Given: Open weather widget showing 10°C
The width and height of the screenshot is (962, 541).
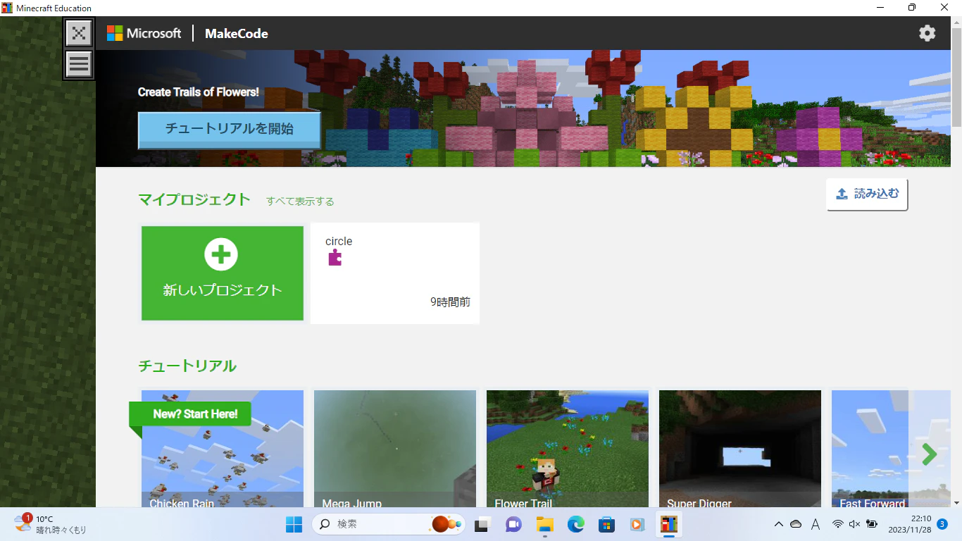Looking at the screenshot, I should pyautogui.click(x=51, y=524).
